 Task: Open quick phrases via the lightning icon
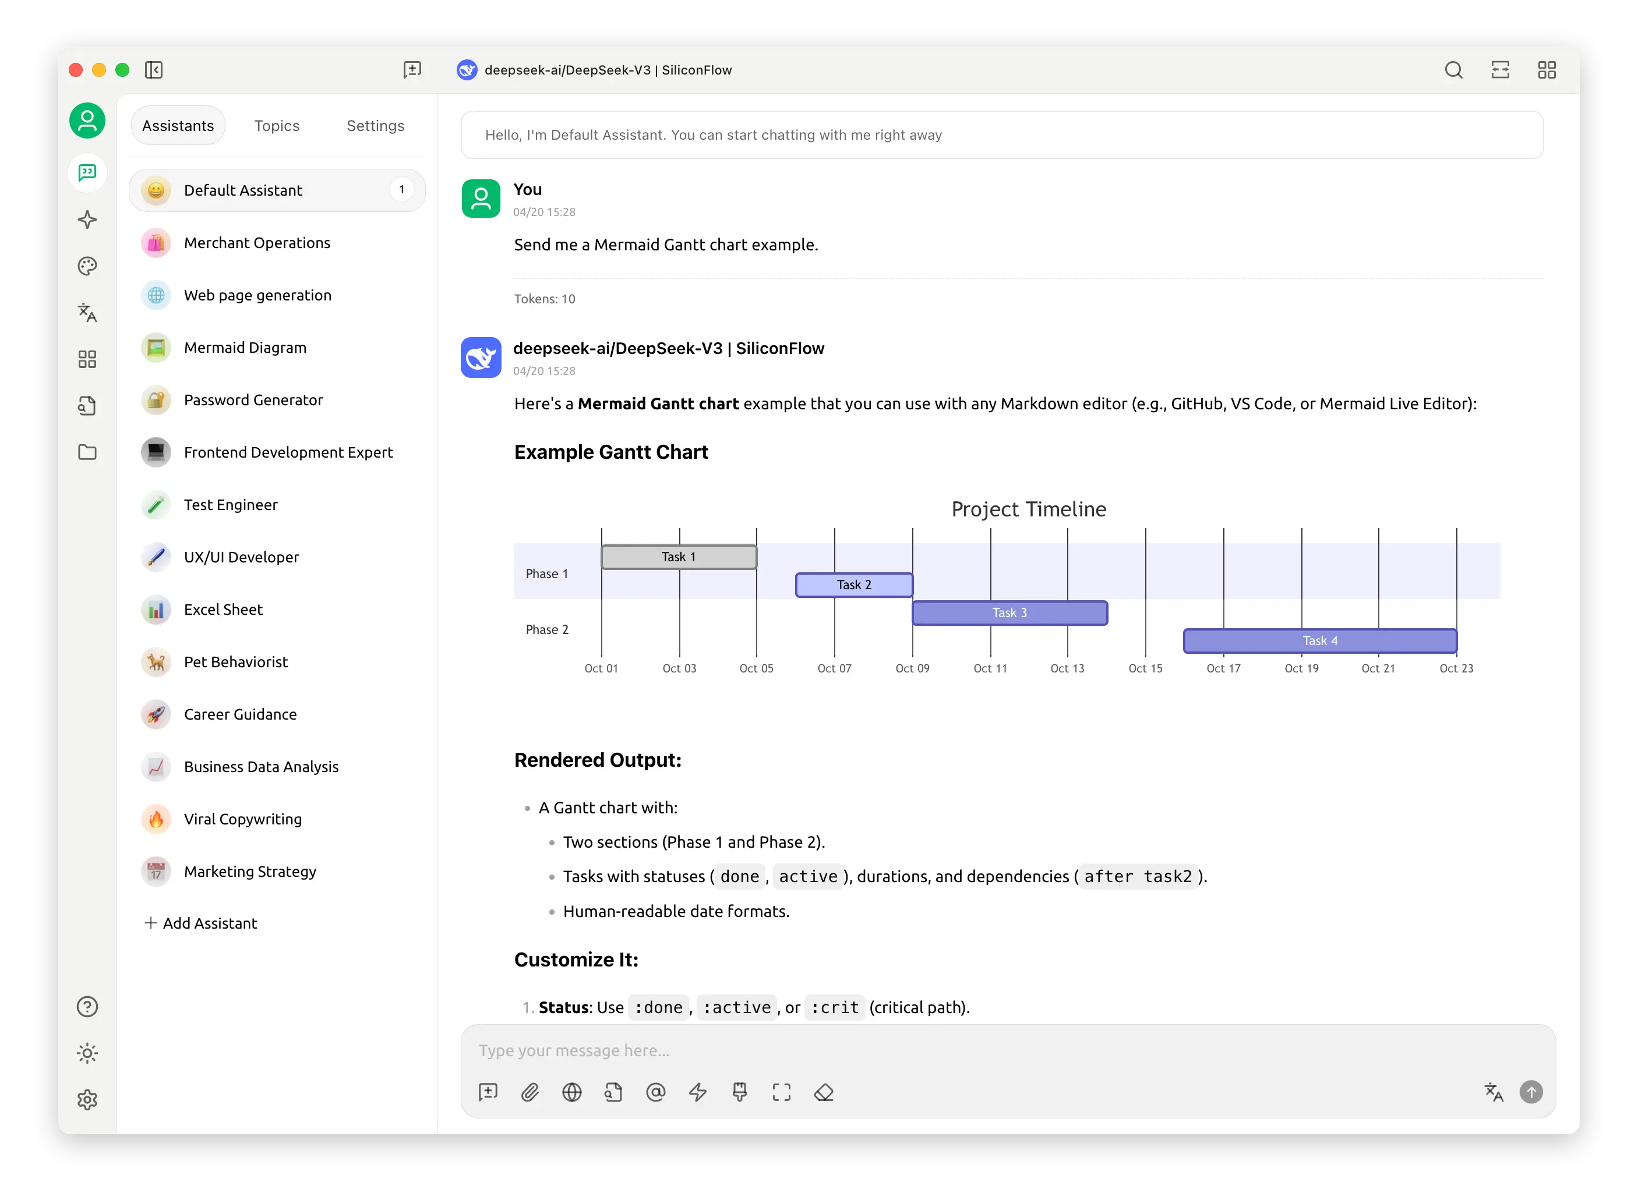point(697,1092)
